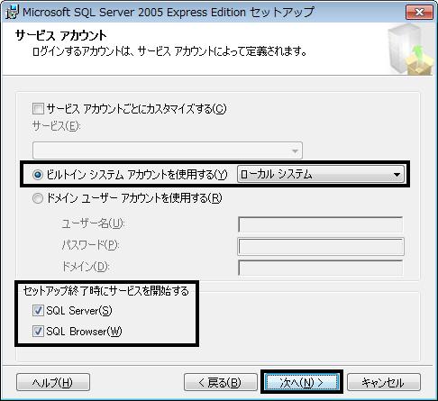Image resolution: width=438 pixels, height=401 pixels.
Task: Uncheck the SQL Server(S) checkbox
Action: coord(38,310)
